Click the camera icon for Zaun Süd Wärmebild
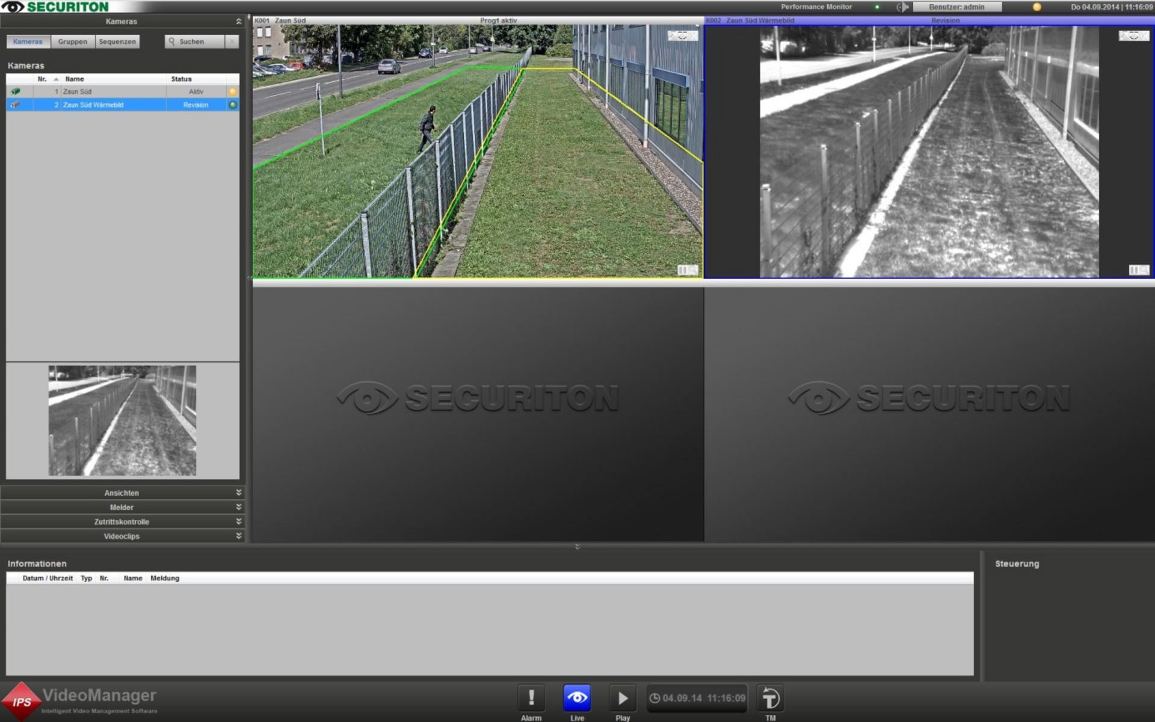The image size is (1155, 722). click(16, 105)
